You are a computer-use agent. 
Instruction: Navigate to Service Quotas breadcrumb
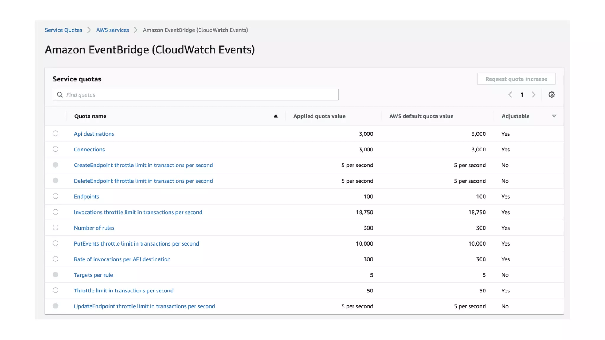tap(64, 30)
